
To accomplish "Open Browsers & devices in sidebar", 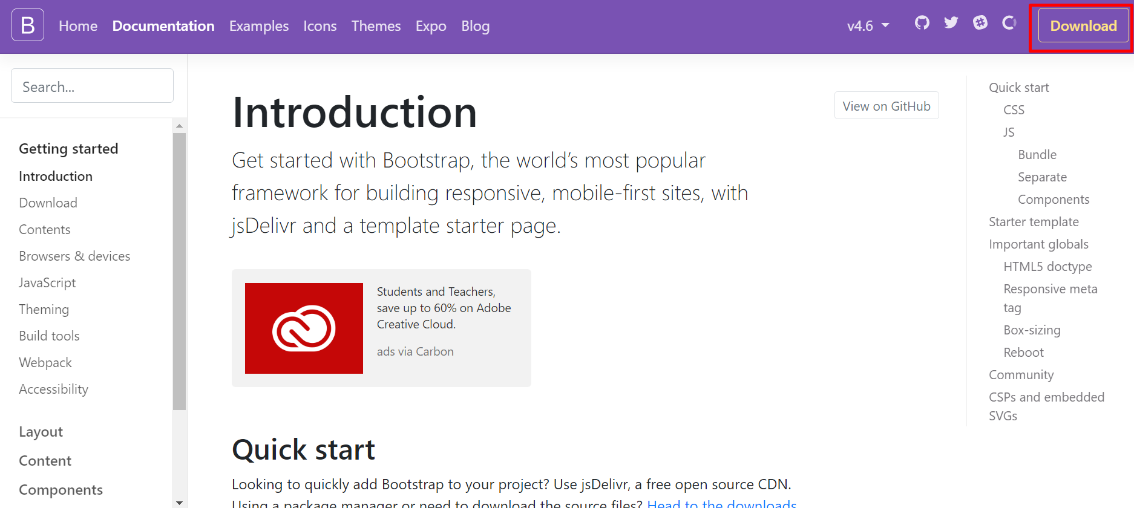I will pyautogui.click(x=74, y=256).
